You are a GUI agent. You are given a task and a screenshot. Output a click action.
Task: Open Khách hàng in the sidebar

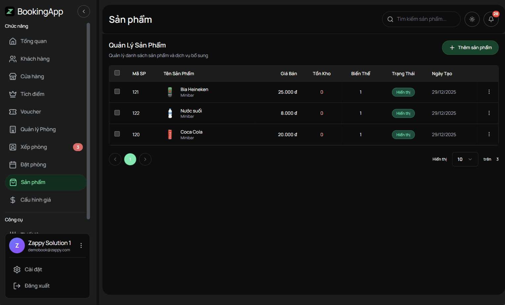click(35, 59)
